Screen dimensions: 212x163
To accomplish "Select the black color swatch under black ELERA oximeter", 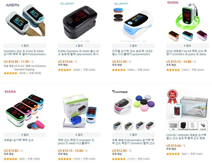I will [88, 41].
